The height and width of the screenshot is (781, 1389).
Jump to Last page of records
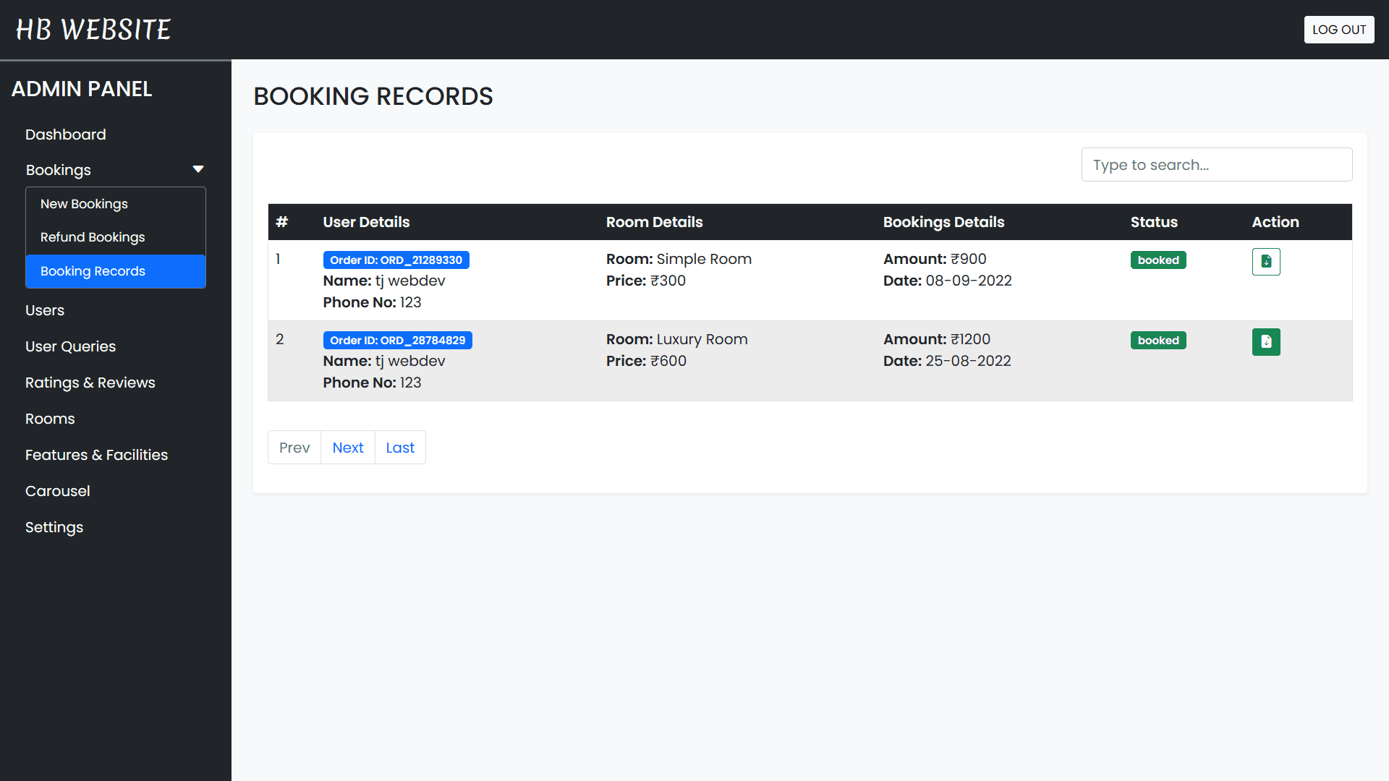click(400, 448)
